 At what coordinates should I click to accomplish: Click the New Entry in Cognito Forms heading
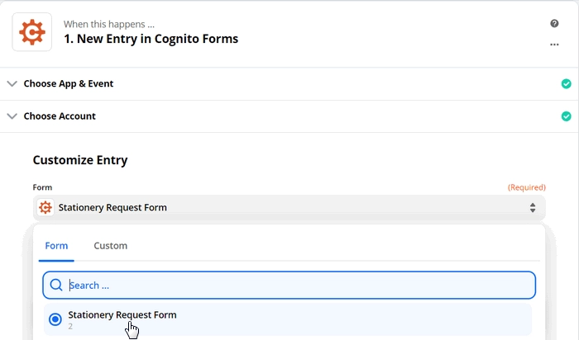click(151, 39)
